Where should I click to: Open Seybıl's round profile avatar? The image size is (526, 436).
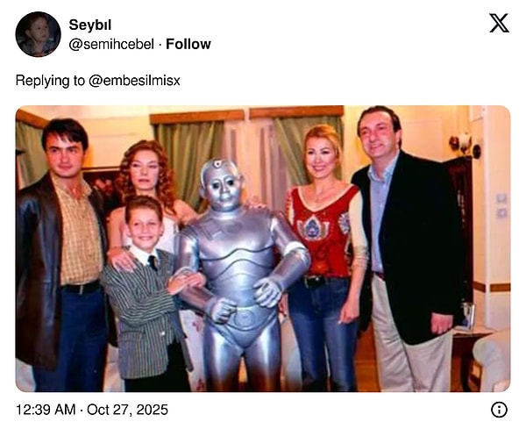pyautogui.click(x=39, y=34)
